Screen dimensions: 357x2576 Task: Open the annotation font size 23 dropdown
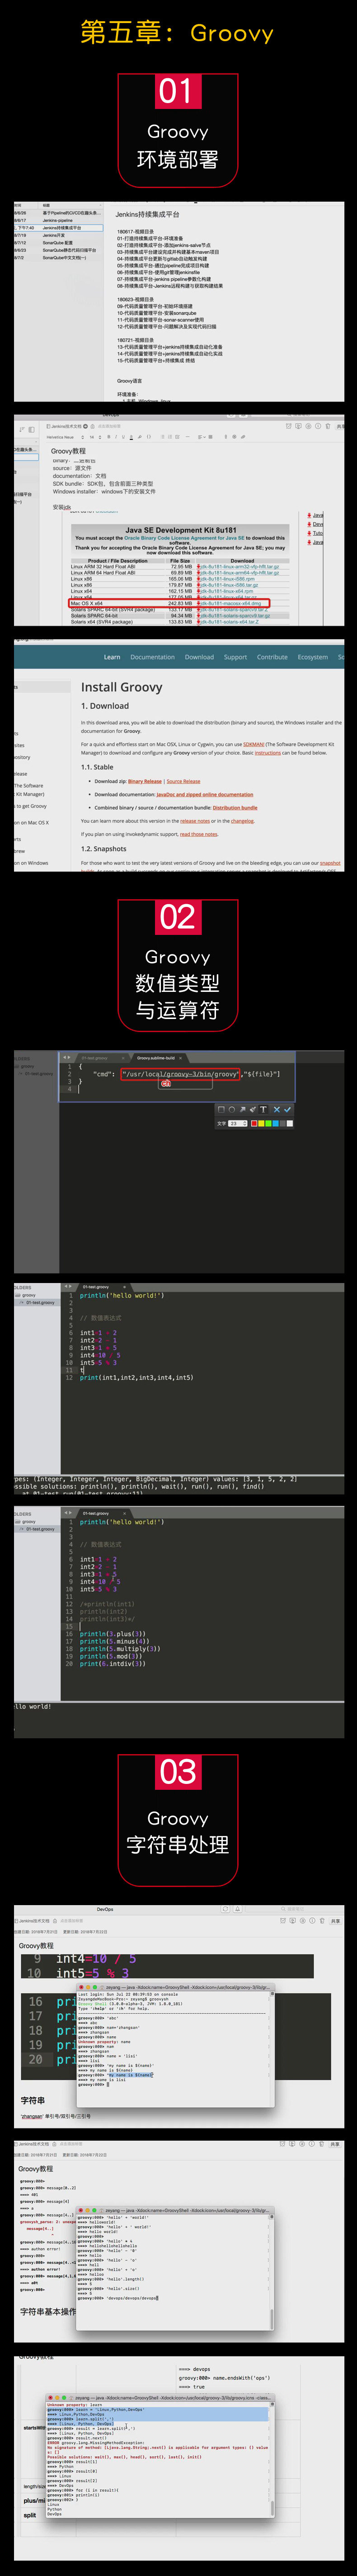pos(238,1123)
